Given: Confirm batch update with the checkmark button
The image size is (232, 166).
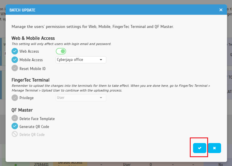Looking at the screenshot, I should pos(200,148).
